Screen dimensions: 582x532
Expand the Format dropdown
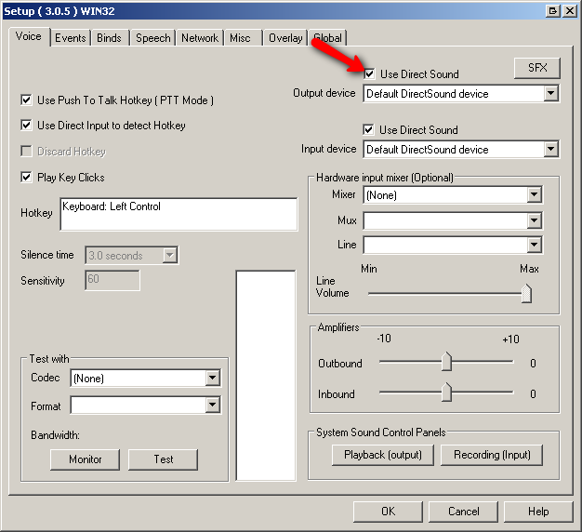pyautogui.click(x=212, y=405)
